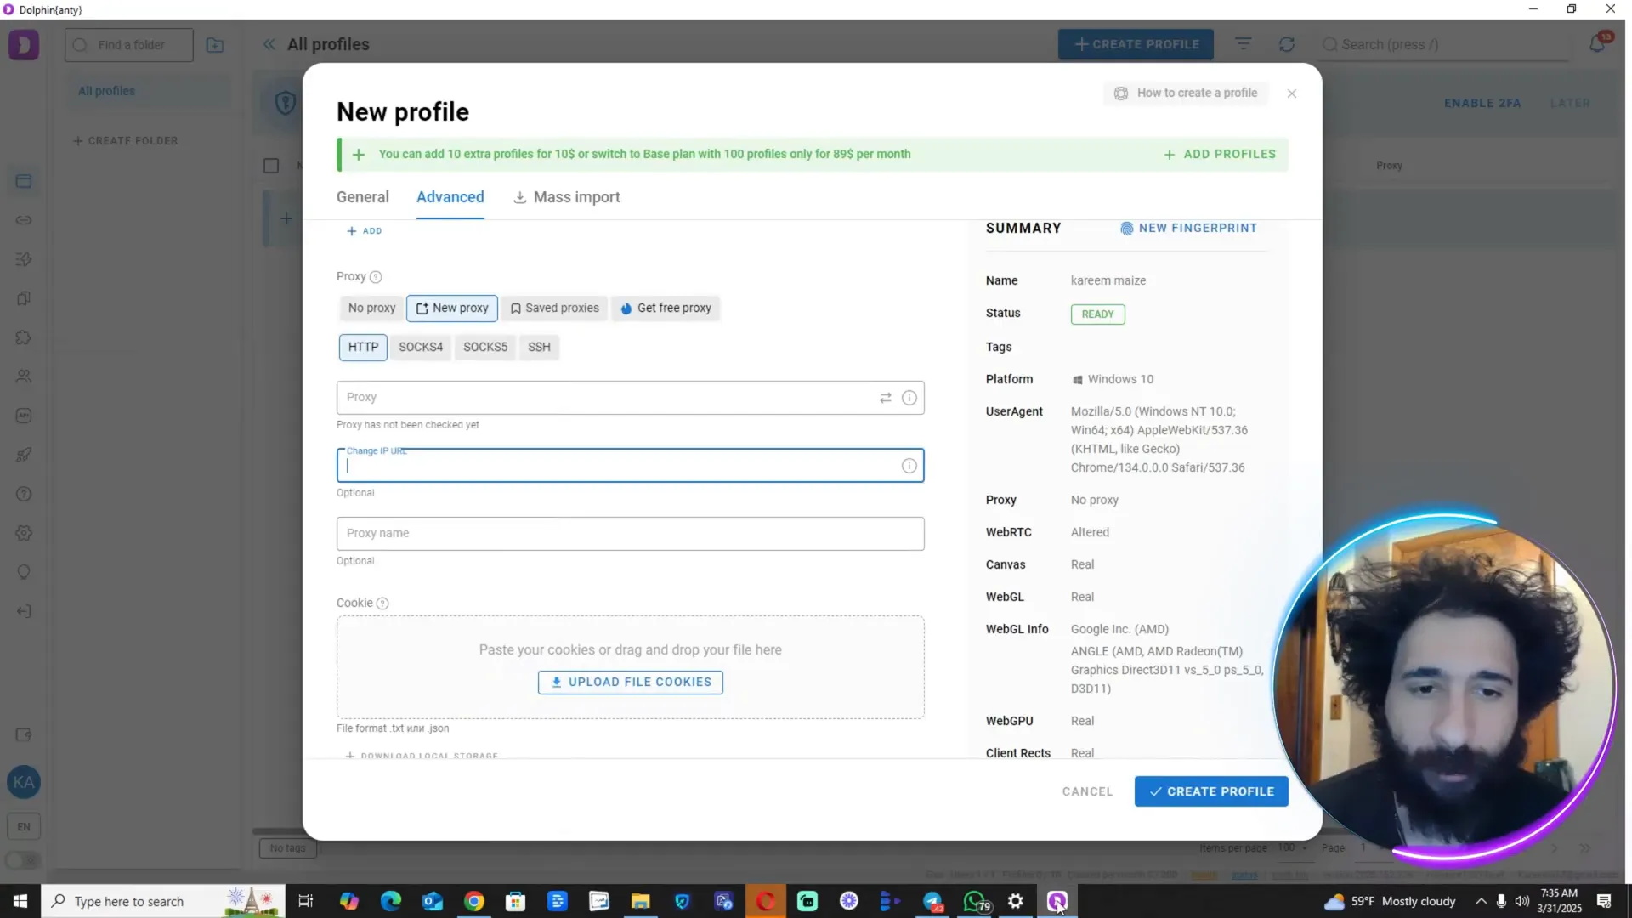1632x918 pixels.
Task: Click the Dolphin Anty logo in sidebar
Action: click(x=24, y=44)
